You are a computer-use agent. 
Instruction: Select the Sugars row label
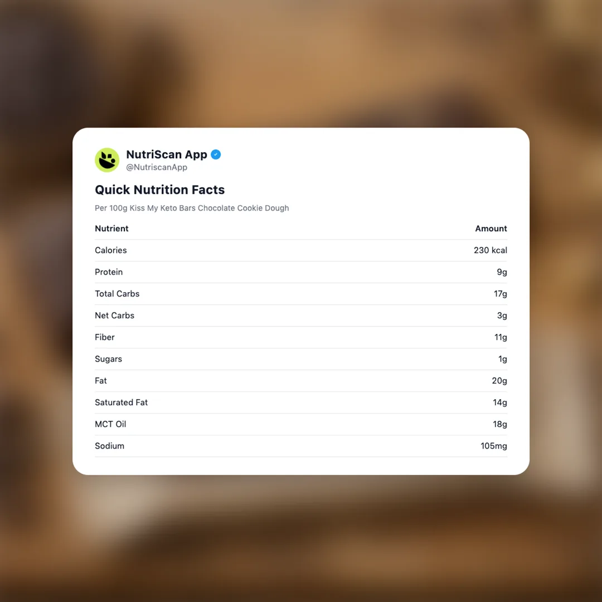(x=108, y=359)
